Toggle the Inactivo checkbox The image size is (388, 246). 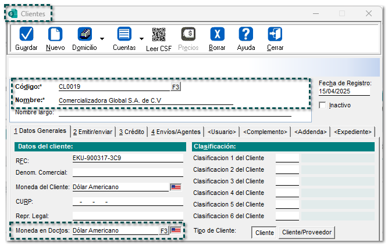[x=323, y=105]
